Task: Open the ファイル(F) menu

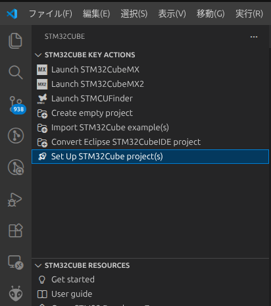Action: click(x=51, y=14)
